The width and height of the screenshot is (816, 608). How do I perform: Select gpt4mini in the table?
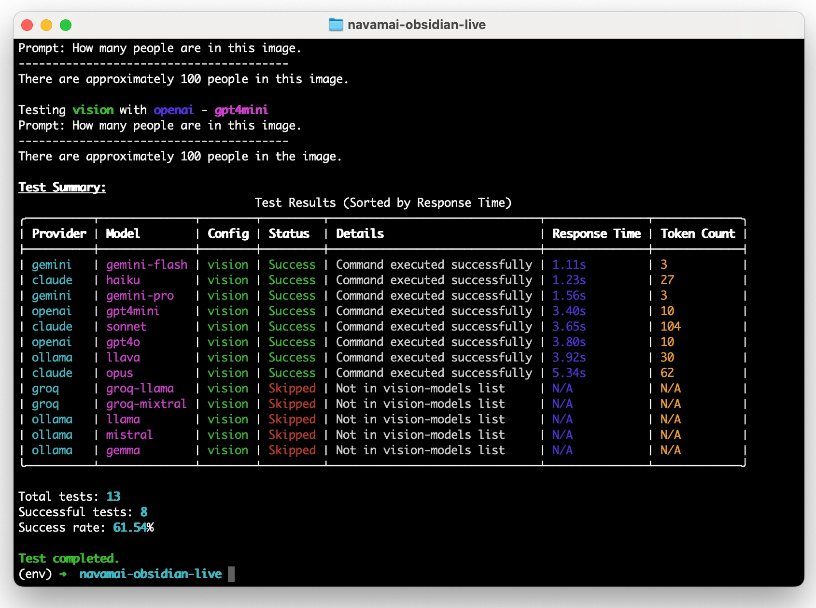click(133, 311)
